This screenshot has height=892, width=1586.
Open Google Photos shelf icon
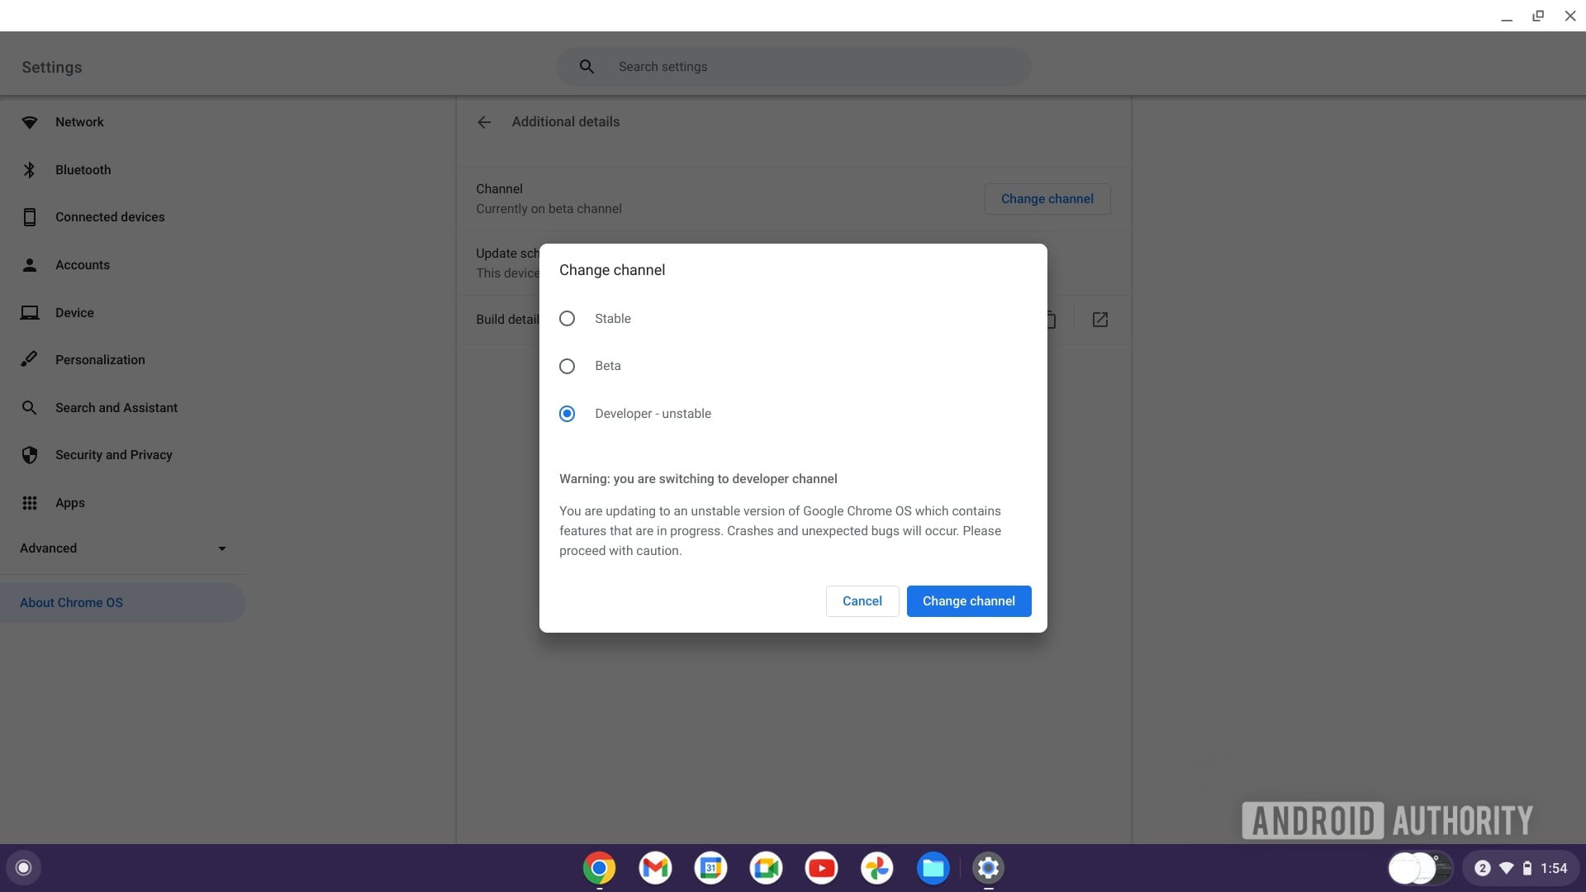pyautogui.click(x=876, y=868)
